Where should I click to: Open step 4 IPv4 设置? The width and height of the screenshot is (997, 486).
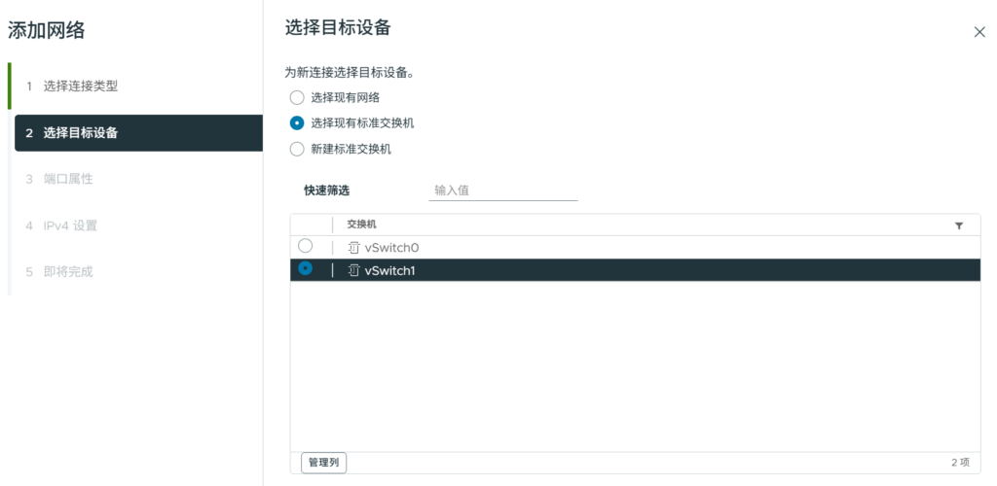(69, 226)
